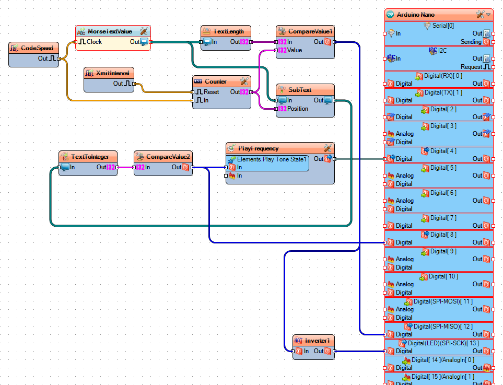Click the Digital(LED)(SPI-SCK)[ 13 ] channel label
Screen dimensions: 503x385
(443, 343)
